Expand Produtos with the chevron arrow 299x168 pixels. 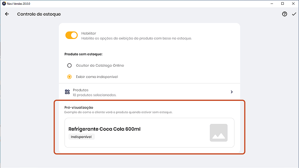pos(232,92)
